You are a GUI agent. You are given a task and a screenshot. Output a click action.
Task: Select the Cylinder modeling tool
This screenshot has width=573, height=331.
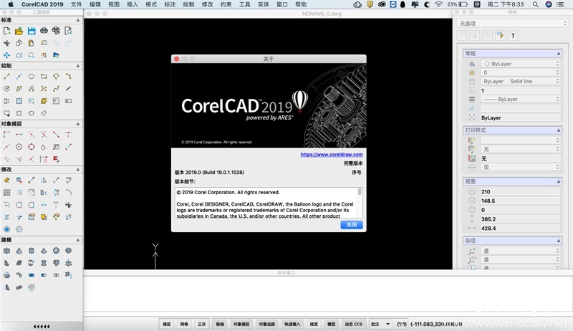point(32,251)
